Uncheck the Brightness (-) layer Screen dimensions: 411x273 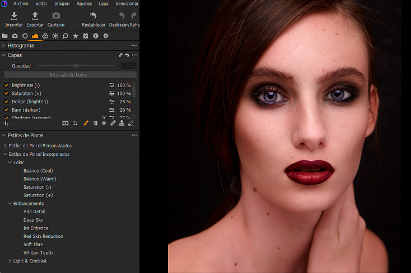(x=6, y=85)
